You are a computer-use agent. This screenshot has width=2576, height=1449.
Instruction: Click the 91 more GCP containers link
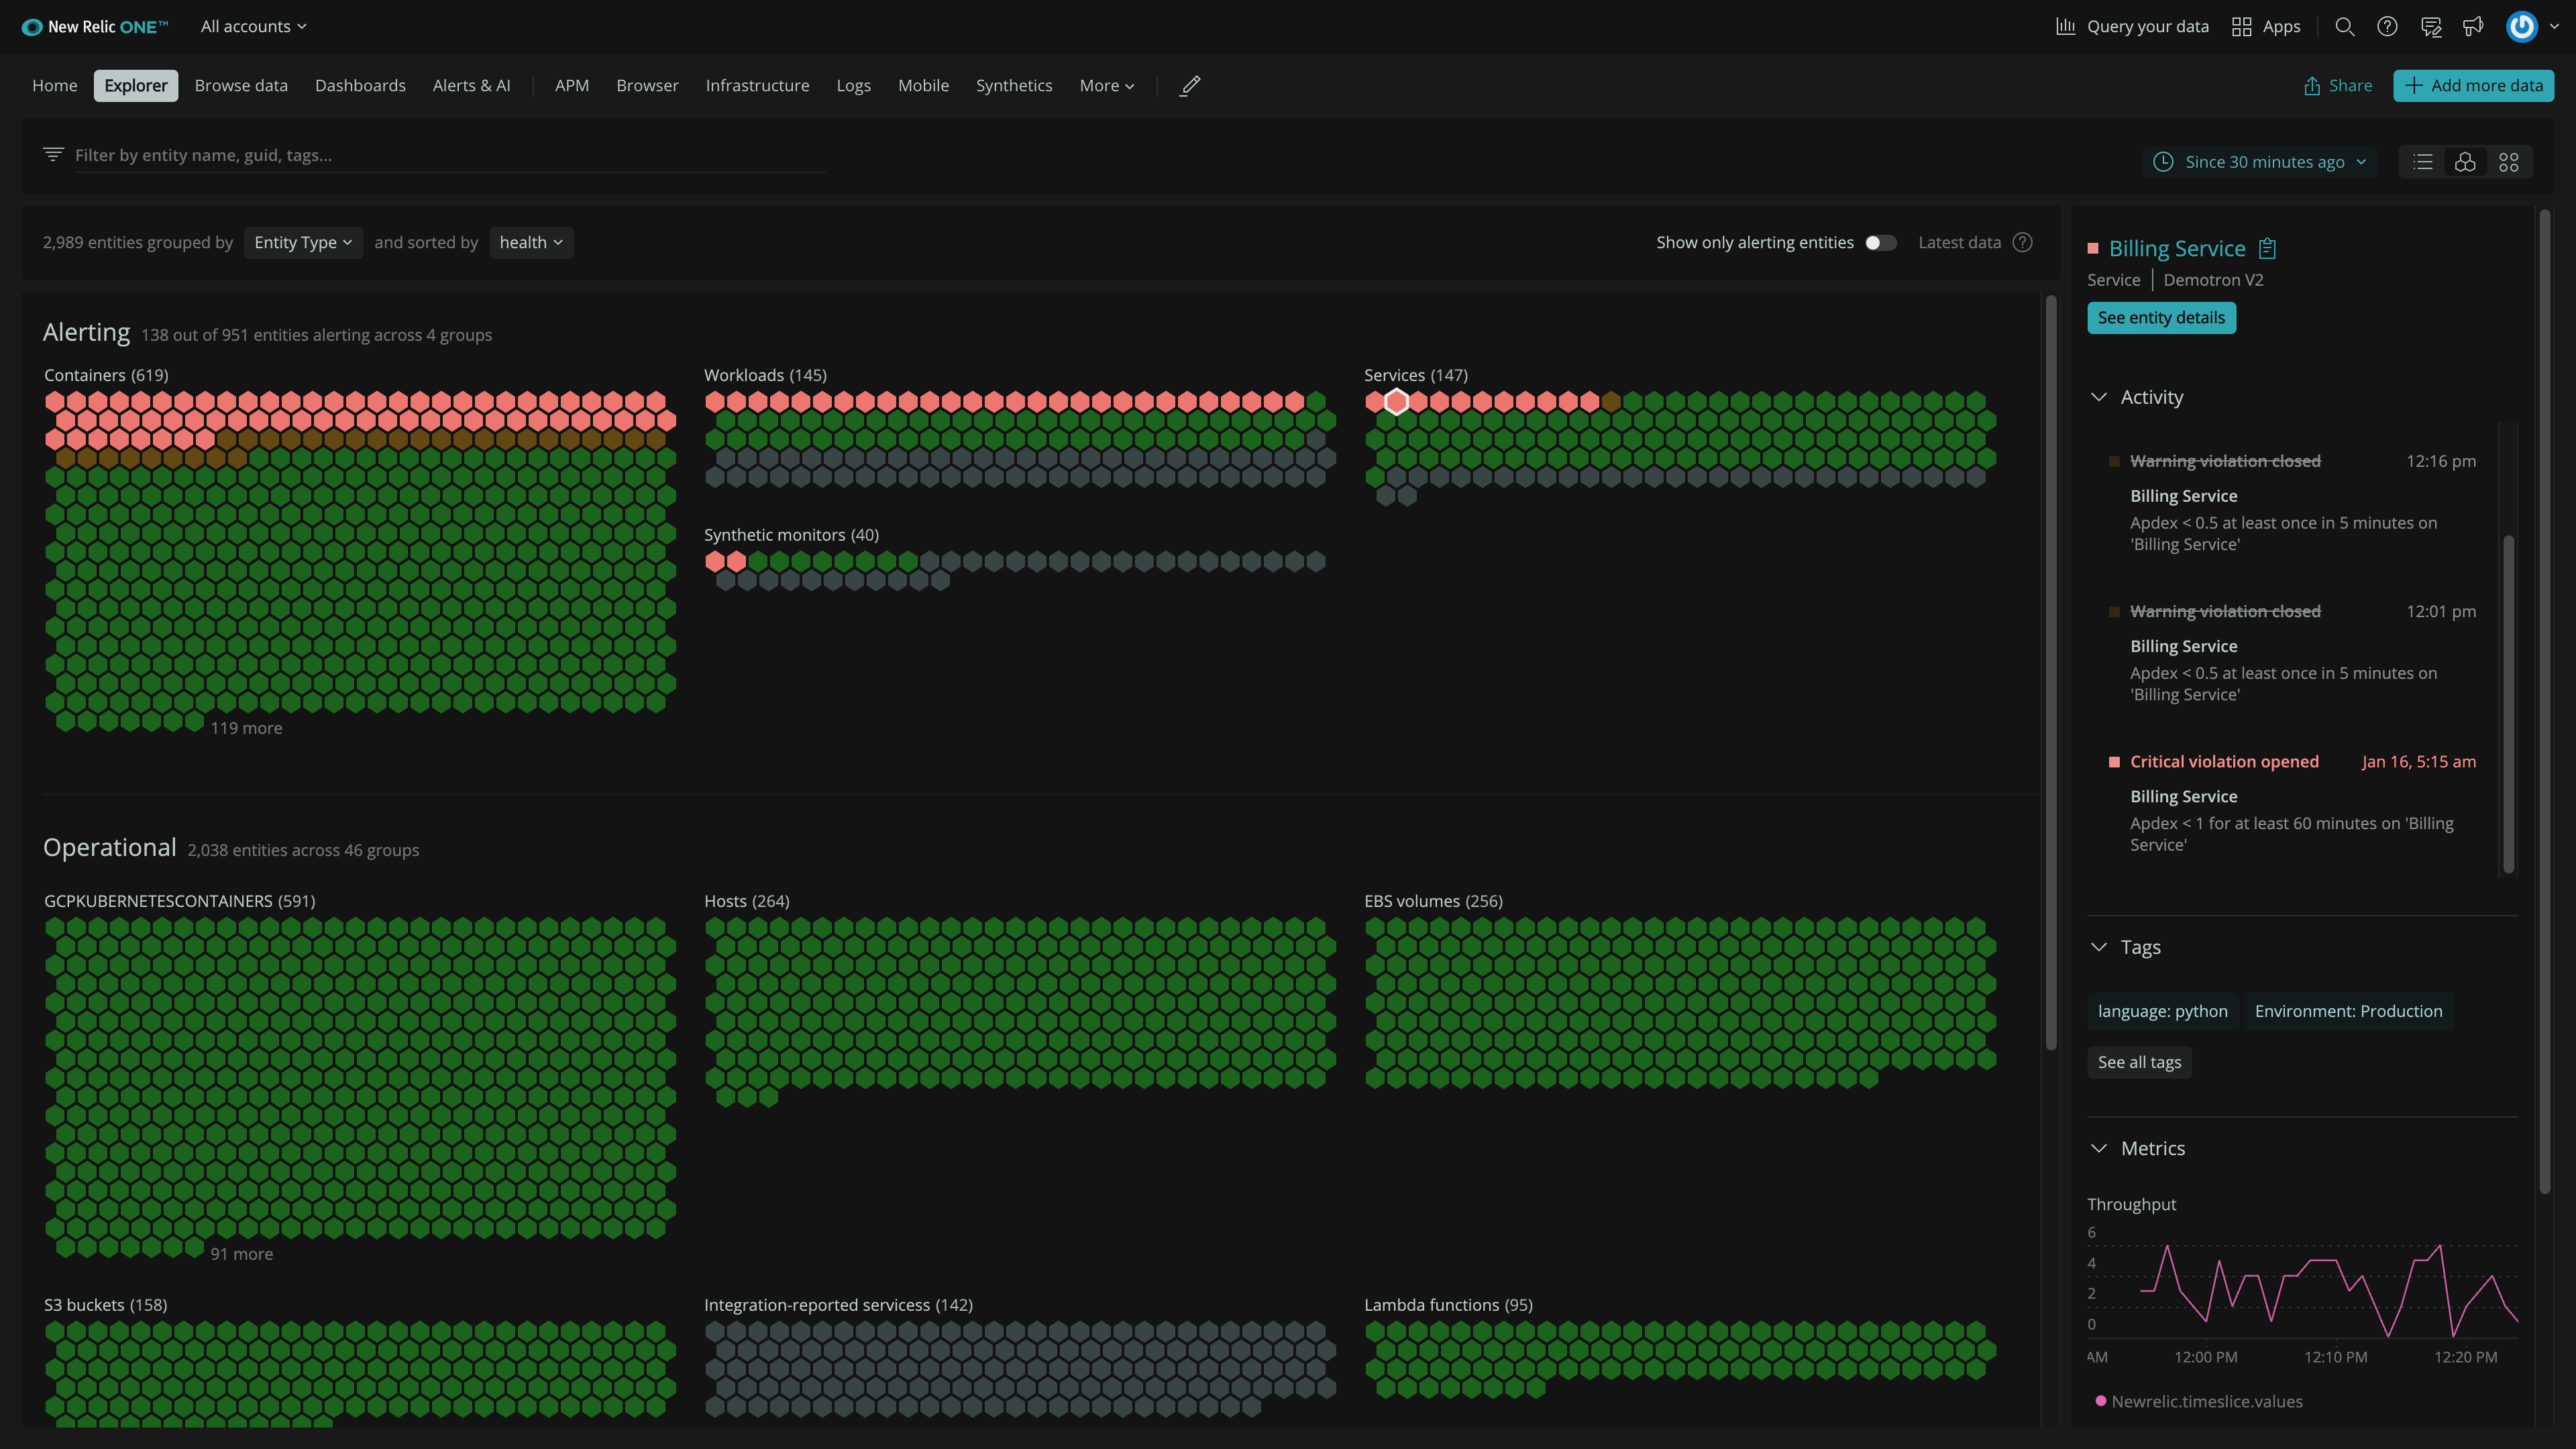click(241, 1254)
